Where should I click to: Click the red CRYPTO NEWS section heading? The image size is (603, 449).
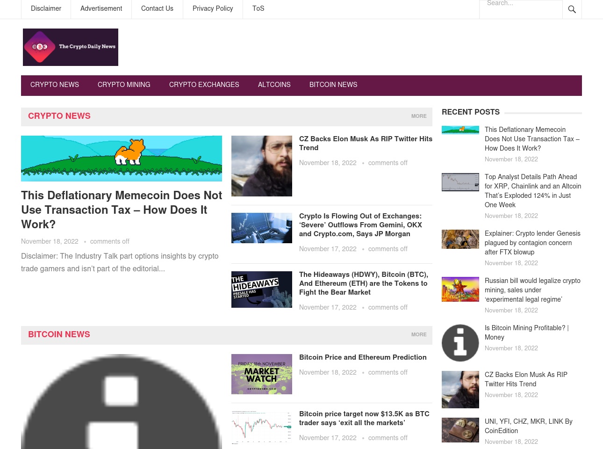pos(59,116)
